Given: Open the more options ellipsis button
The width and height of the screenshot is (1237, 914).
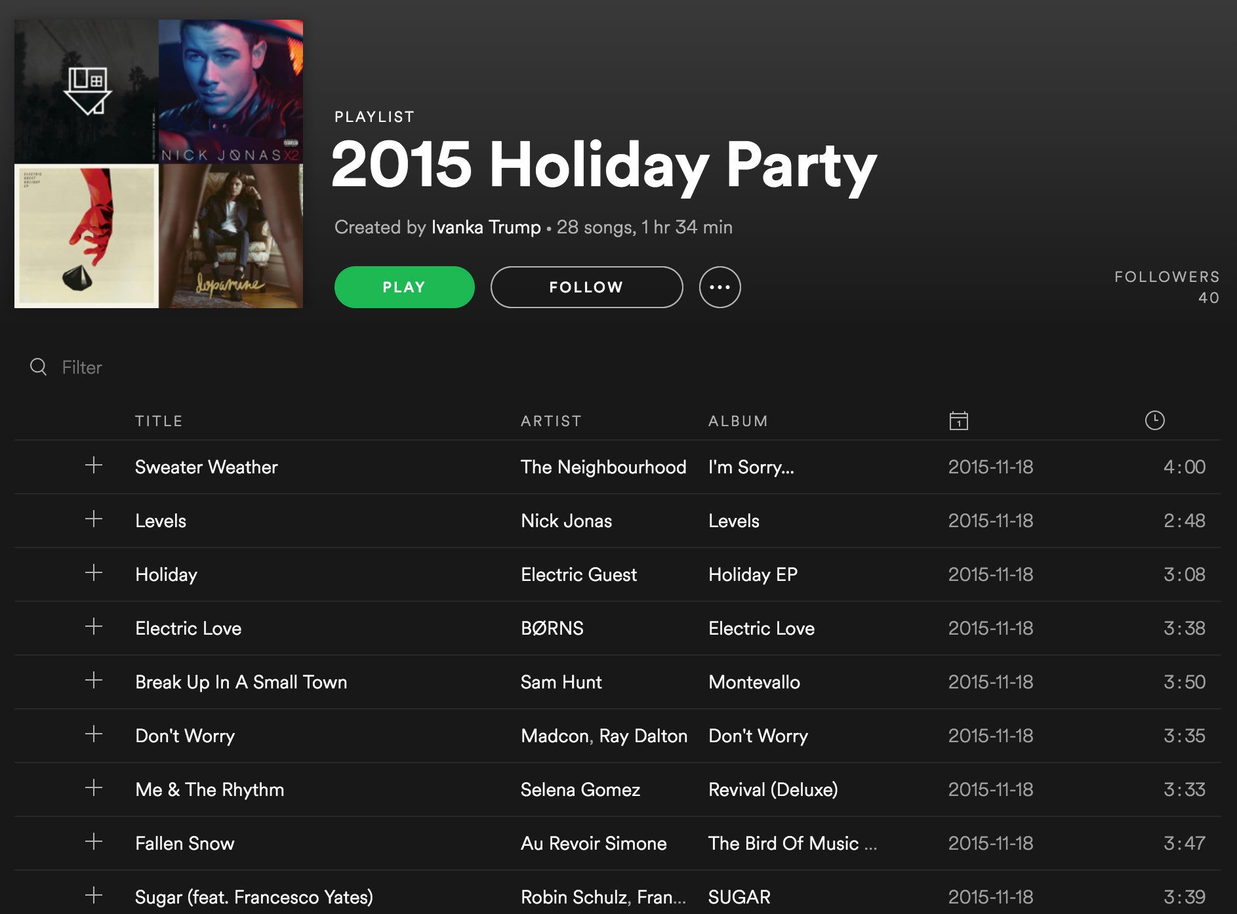Looking at the screenshot, I should [720, 287].
